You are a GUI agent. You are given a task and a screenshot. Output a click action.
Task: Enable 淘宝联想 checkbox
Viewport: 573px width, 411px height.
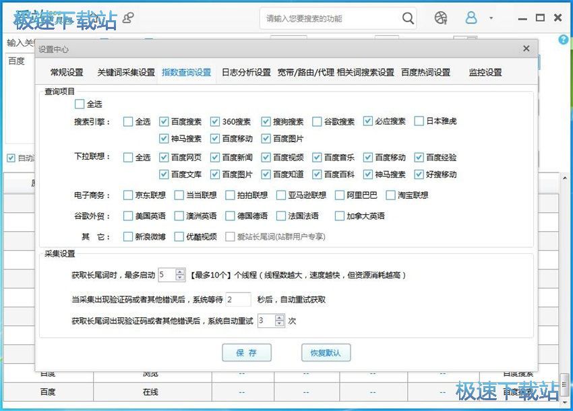click(x=390, y=195)
